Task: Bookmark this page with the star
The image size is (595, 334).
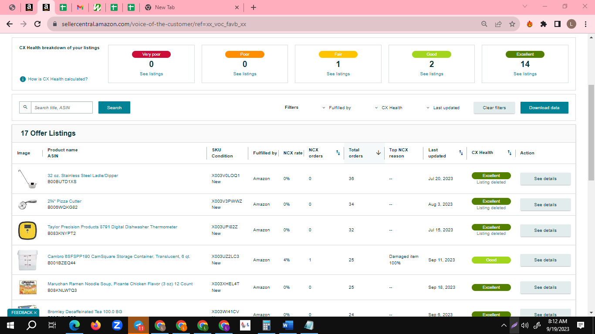Action: (512, 24)
